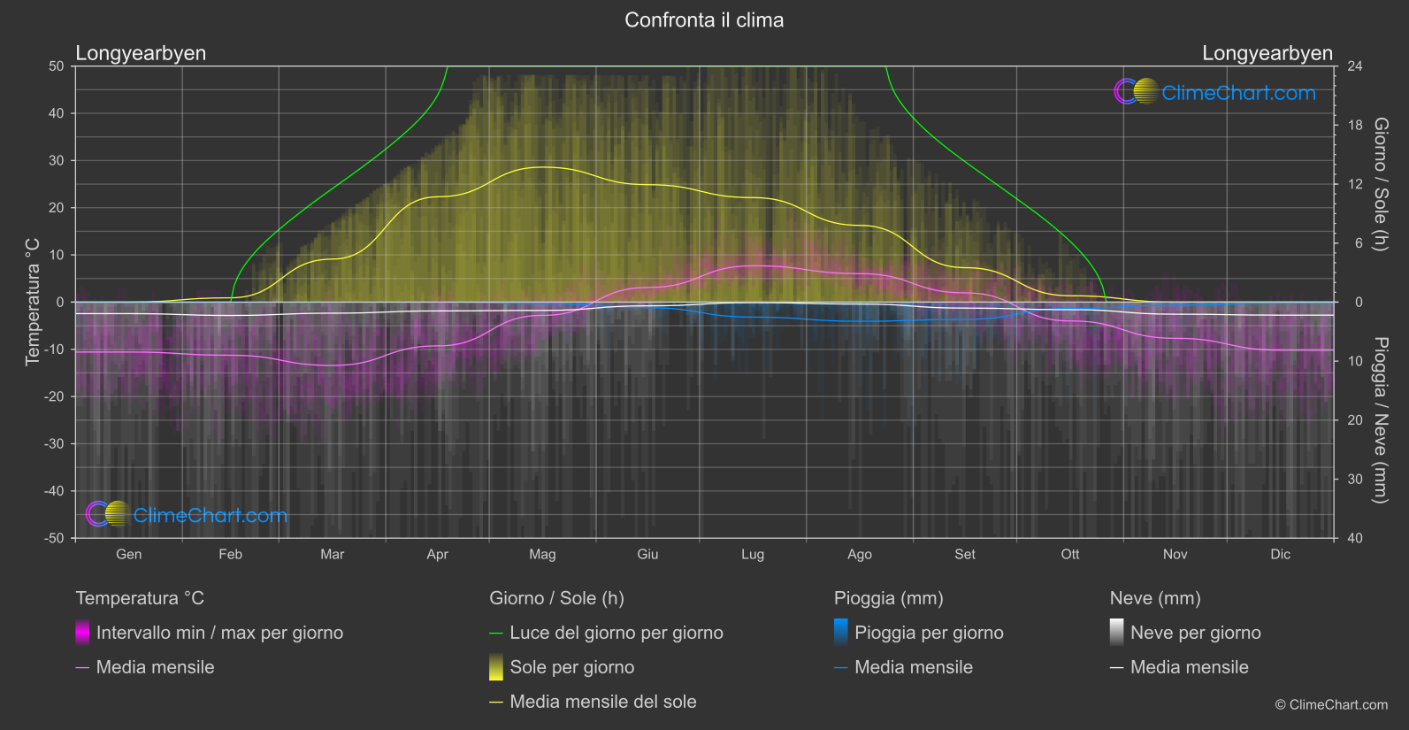
Task: Click the -50 tick on temperature axis
Action: tap(55, 538)
